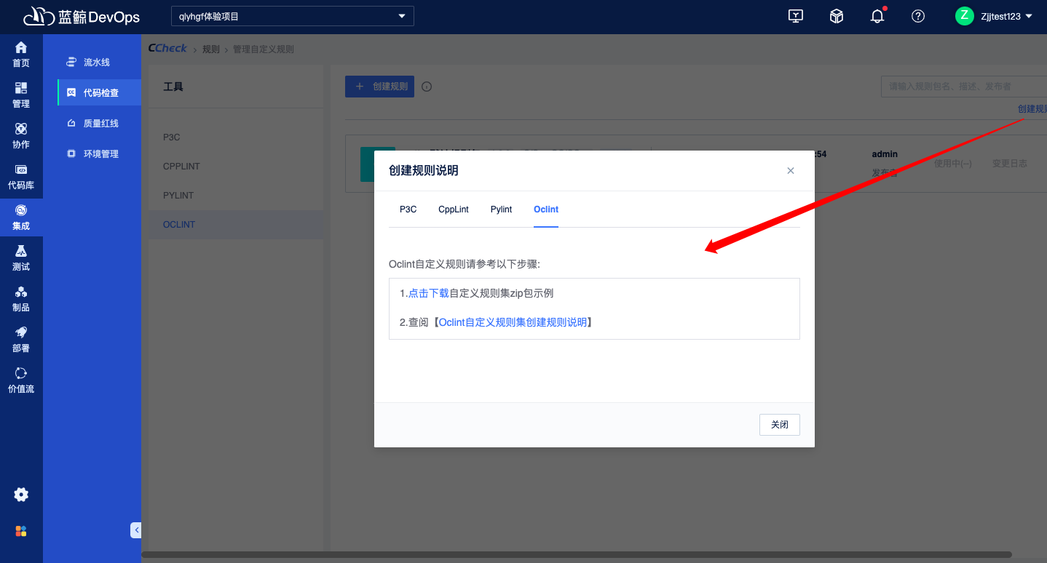Open the qlyhgf体验项目 project dropdown
1047x563 pixels.
[x=293, y=16]
